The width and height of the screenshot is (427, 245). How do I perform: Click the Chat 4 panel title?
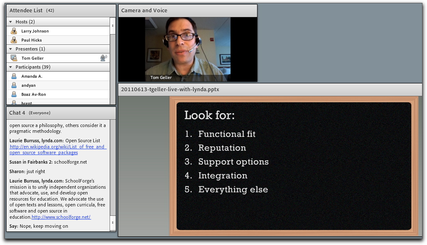[18, 113]
